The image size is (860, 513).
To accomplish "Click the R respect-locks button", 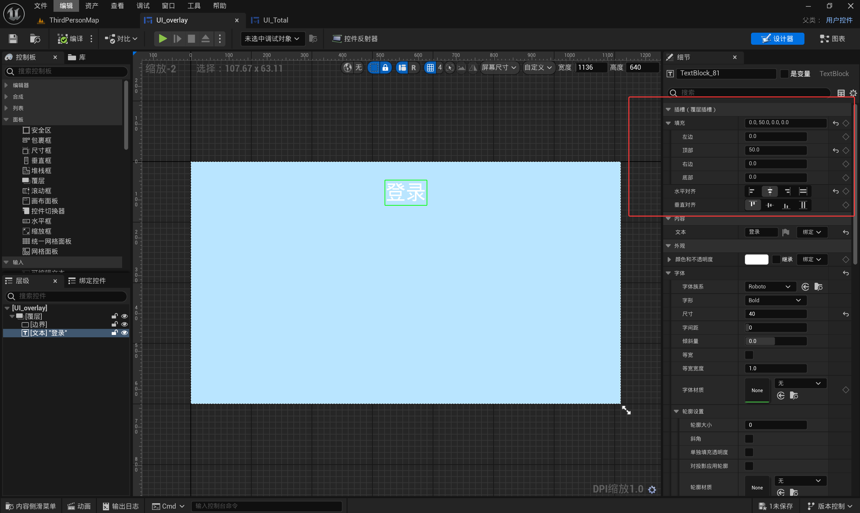I will (414, 67).
